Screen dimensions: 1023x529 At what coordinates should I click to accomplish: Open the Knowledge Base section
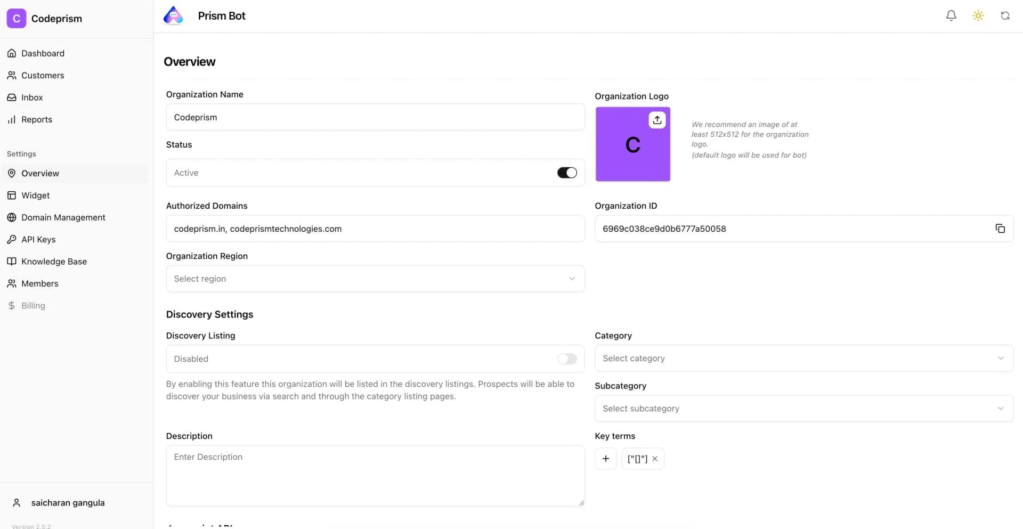[x=54, y=261]
